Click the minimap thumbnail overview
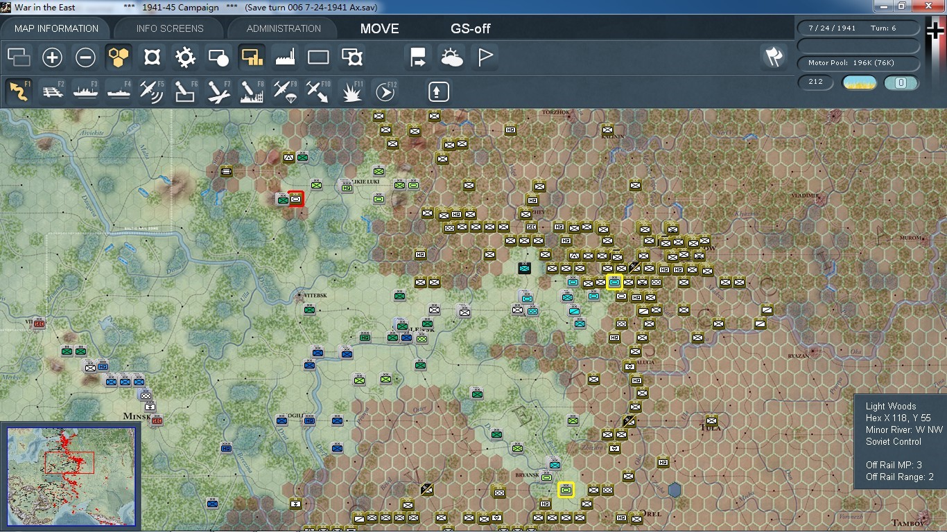Image resolution: width=947 pixels, height=532 pixels. [x=71, y=478]
